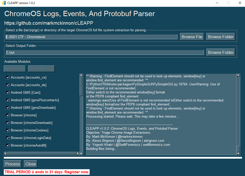Click the CLEAPP app icon in title bar

(x=4, y=3)
